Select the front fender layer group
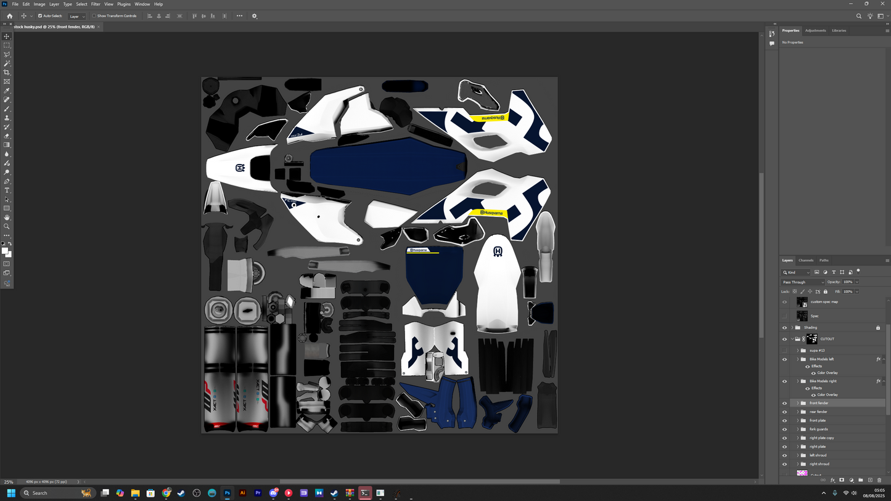 [x=826, y=402]
